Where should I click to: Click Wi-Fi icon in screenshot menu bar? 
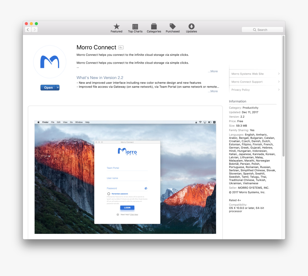tap(200, 122)
